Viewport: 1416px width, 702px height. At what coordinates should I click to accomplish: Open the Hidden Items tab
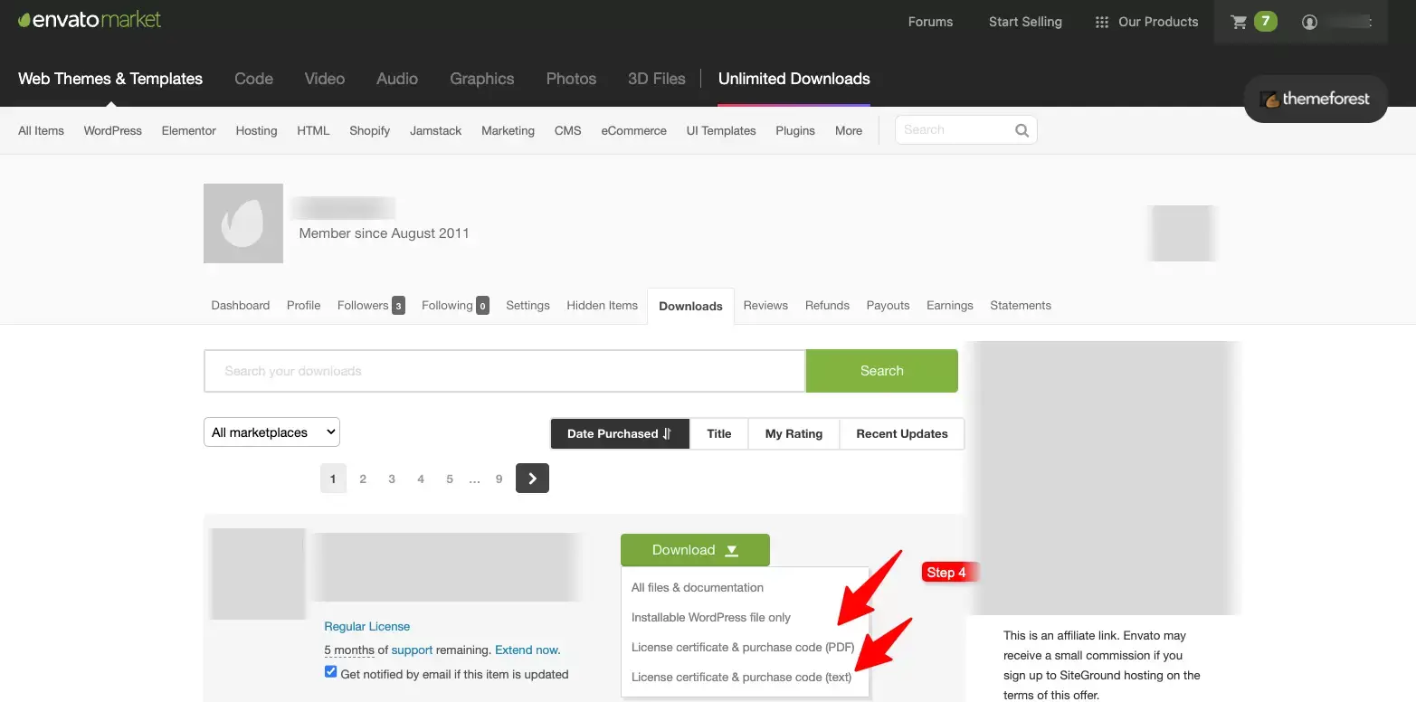[603, 305]
